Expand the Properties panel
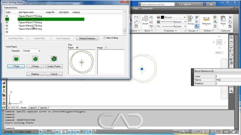The width and height of the screenshot is (241, 135). pos(170,31)
